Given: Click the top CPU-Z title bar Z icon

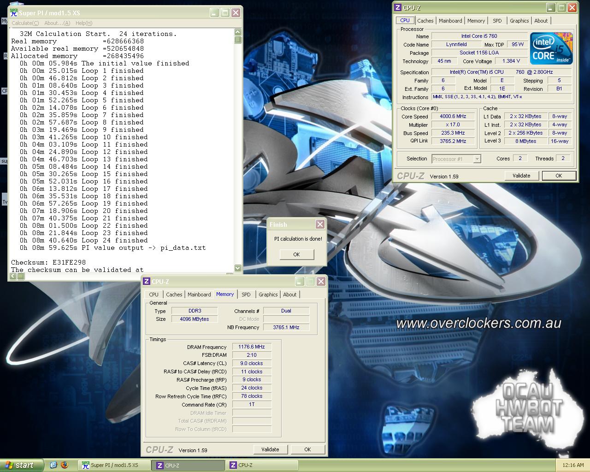Looking at the screenshot, I should (398, 7).
